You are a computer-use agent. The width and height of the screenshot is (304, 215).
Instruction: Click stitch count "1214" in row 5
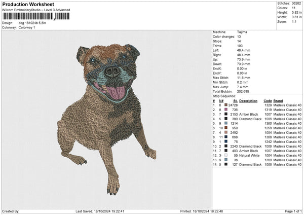pyautogui.click(x=234, y=123)
